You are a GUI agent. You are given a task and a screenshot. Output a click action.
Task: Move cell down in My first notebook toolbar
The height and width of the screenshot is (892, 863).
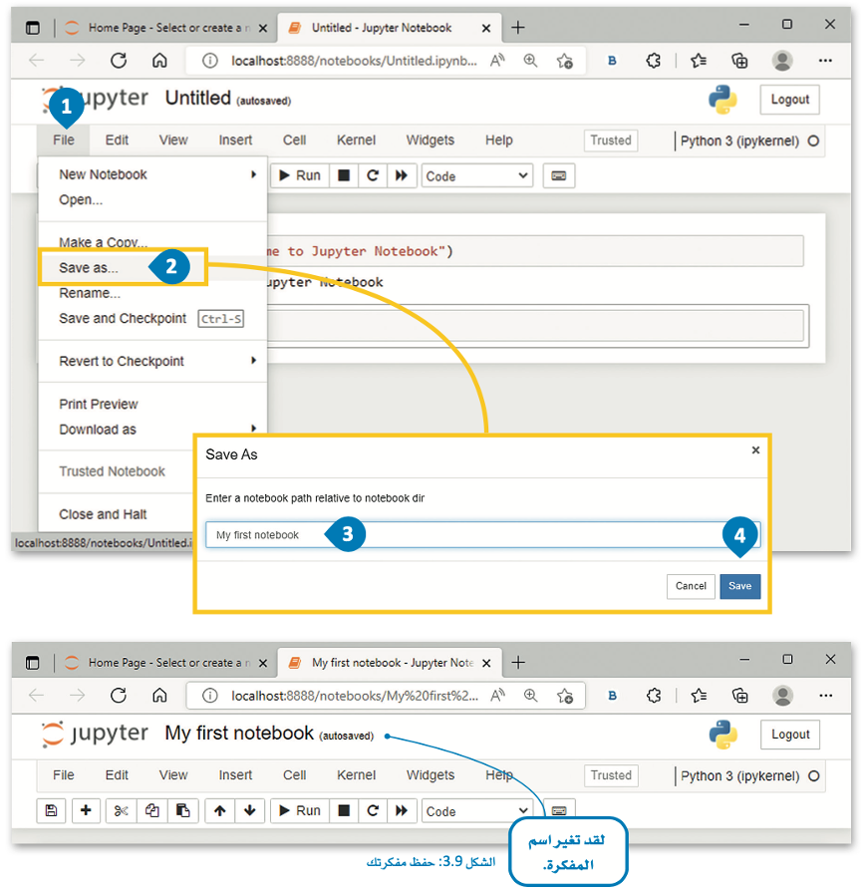coord(250,810)
